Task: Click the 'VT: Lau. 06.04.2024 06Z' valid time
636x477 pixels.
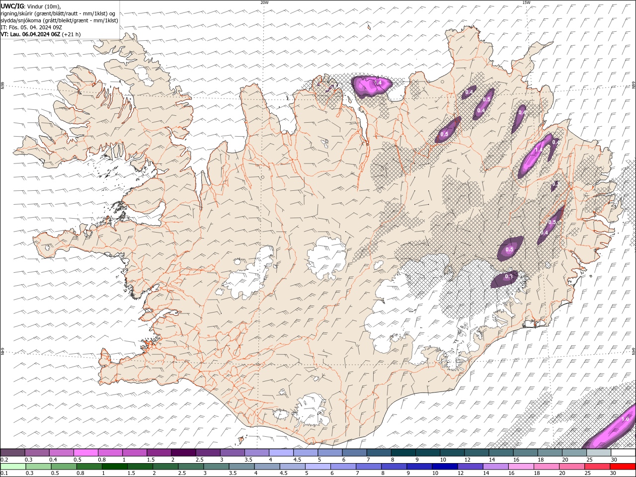Action: pyautogui.click(x=30, y=34)
